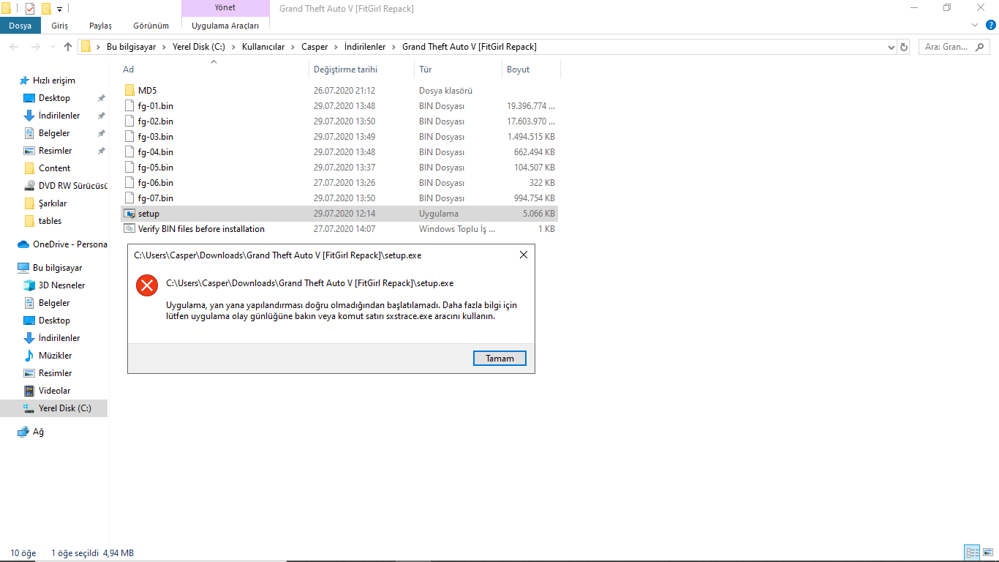Open 3D Nesneler in the sidebar
The width and height of the screenshot is (999, 562).
[61, 285]
